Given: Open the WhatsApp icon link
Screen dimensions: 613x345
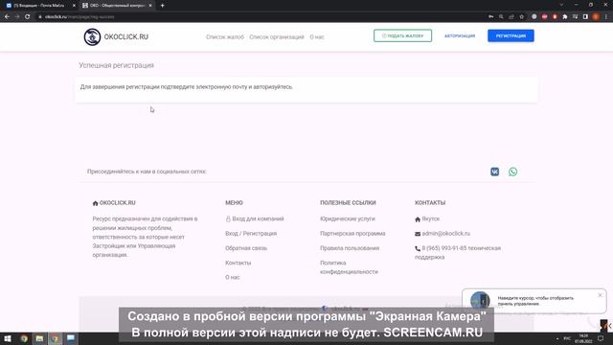Looking at the screenshot, I should point(513,172).
